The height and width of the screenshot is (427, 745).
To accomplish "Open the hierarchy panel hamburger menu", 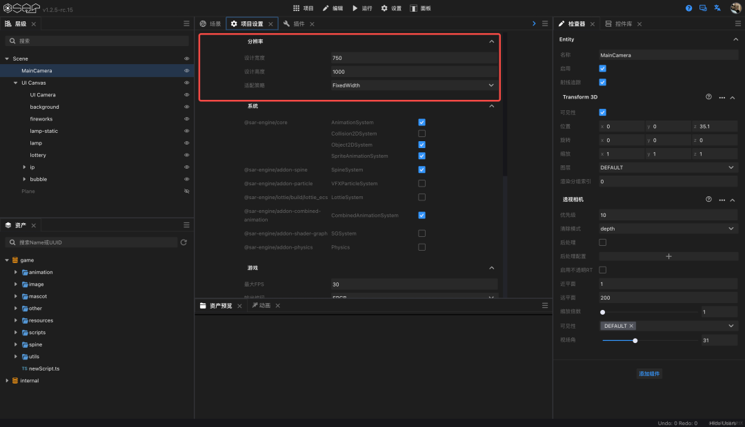I will click(x=186, y=23).
